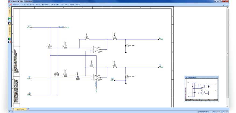
Task: Select resistor R4 on lower feedback line
Action: (x=91, y=67)
